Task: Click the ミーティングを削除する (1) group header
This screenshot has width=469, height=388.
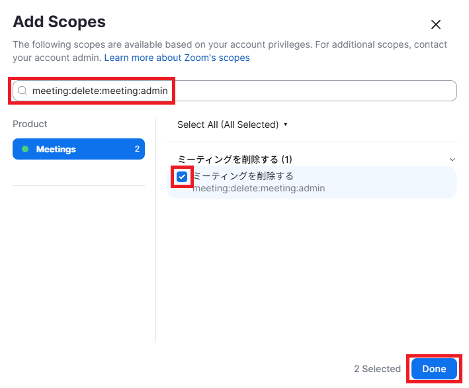Action: click(235, 160)
